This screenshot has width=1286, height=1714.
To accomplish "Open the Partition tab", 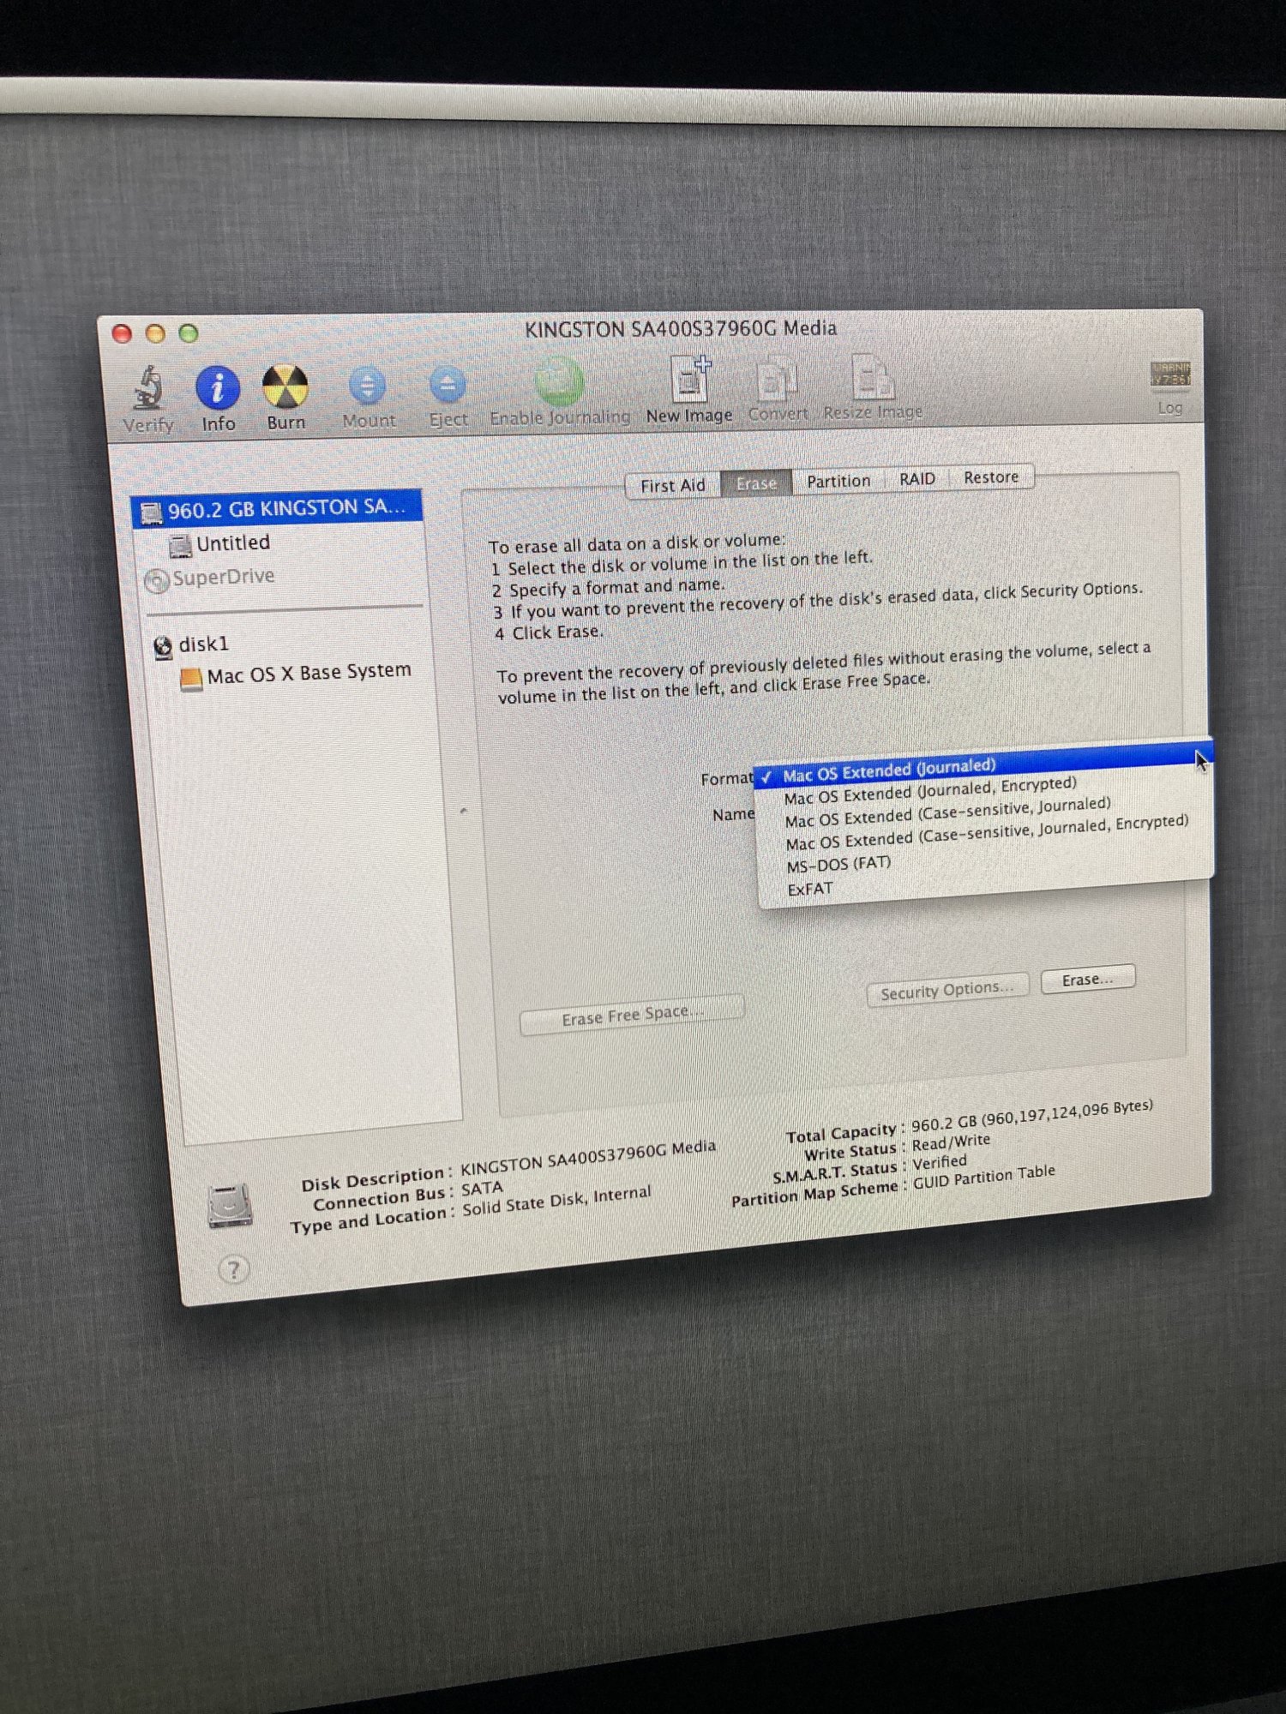I will tap(838, 481).
